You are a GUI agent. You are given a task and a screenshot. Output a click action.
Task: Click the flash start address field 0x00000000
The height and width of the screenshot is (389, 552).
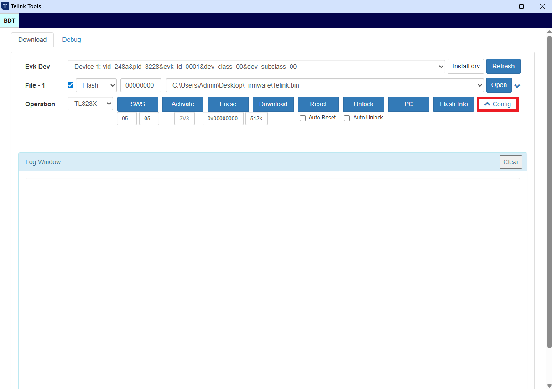click(223, 118)
